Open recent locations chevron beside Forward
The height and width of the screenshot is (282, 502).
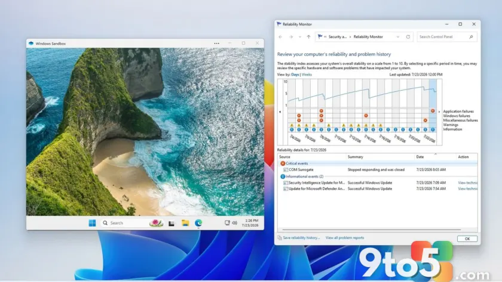click(299, 37)
